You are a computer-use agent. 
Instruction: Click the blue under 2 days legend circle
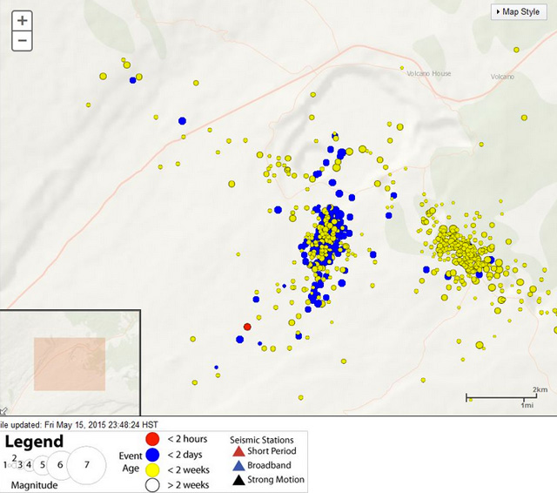(x=152, y=455)
